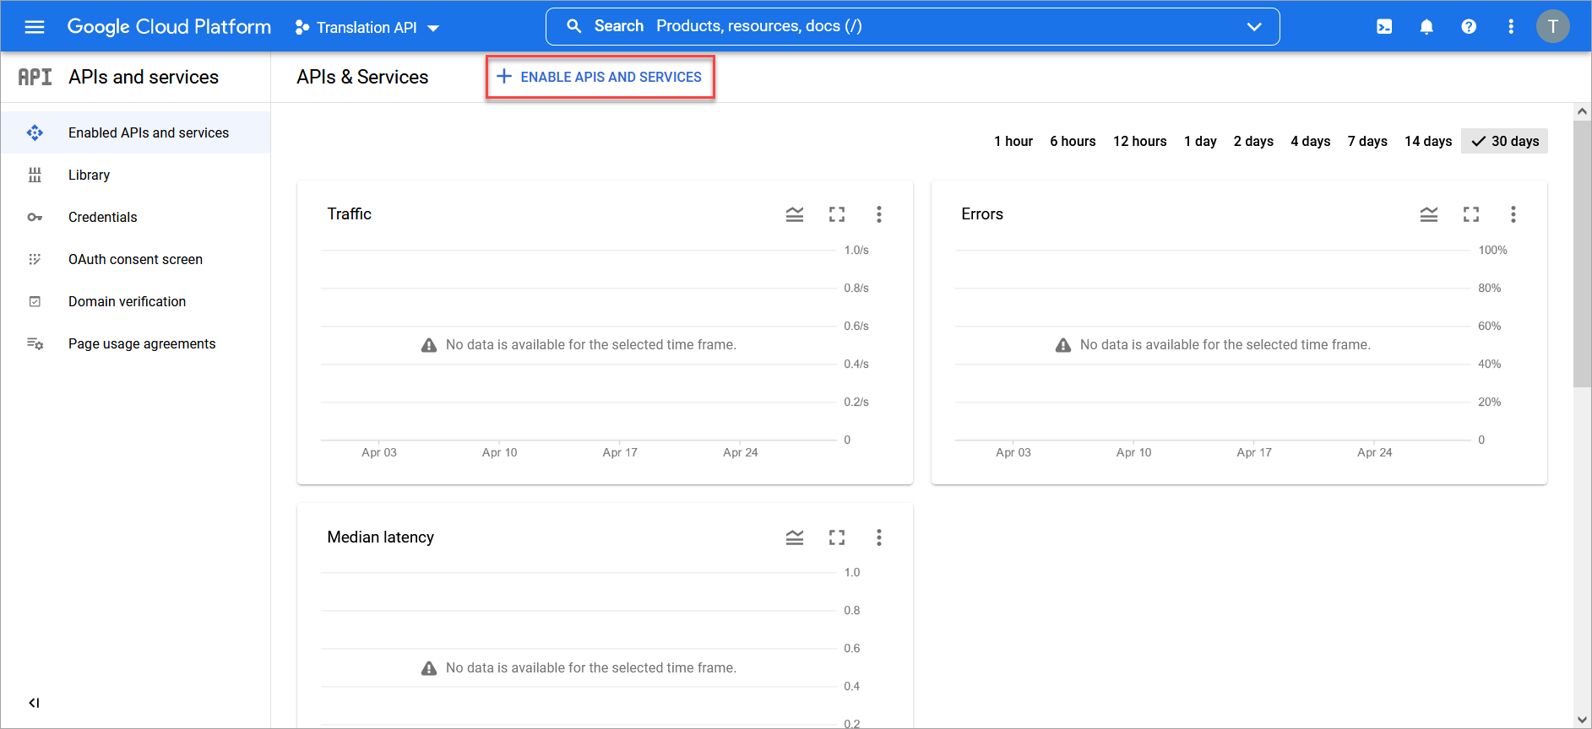Toggle legend on Errors chart

click(x=1429, y=214)
